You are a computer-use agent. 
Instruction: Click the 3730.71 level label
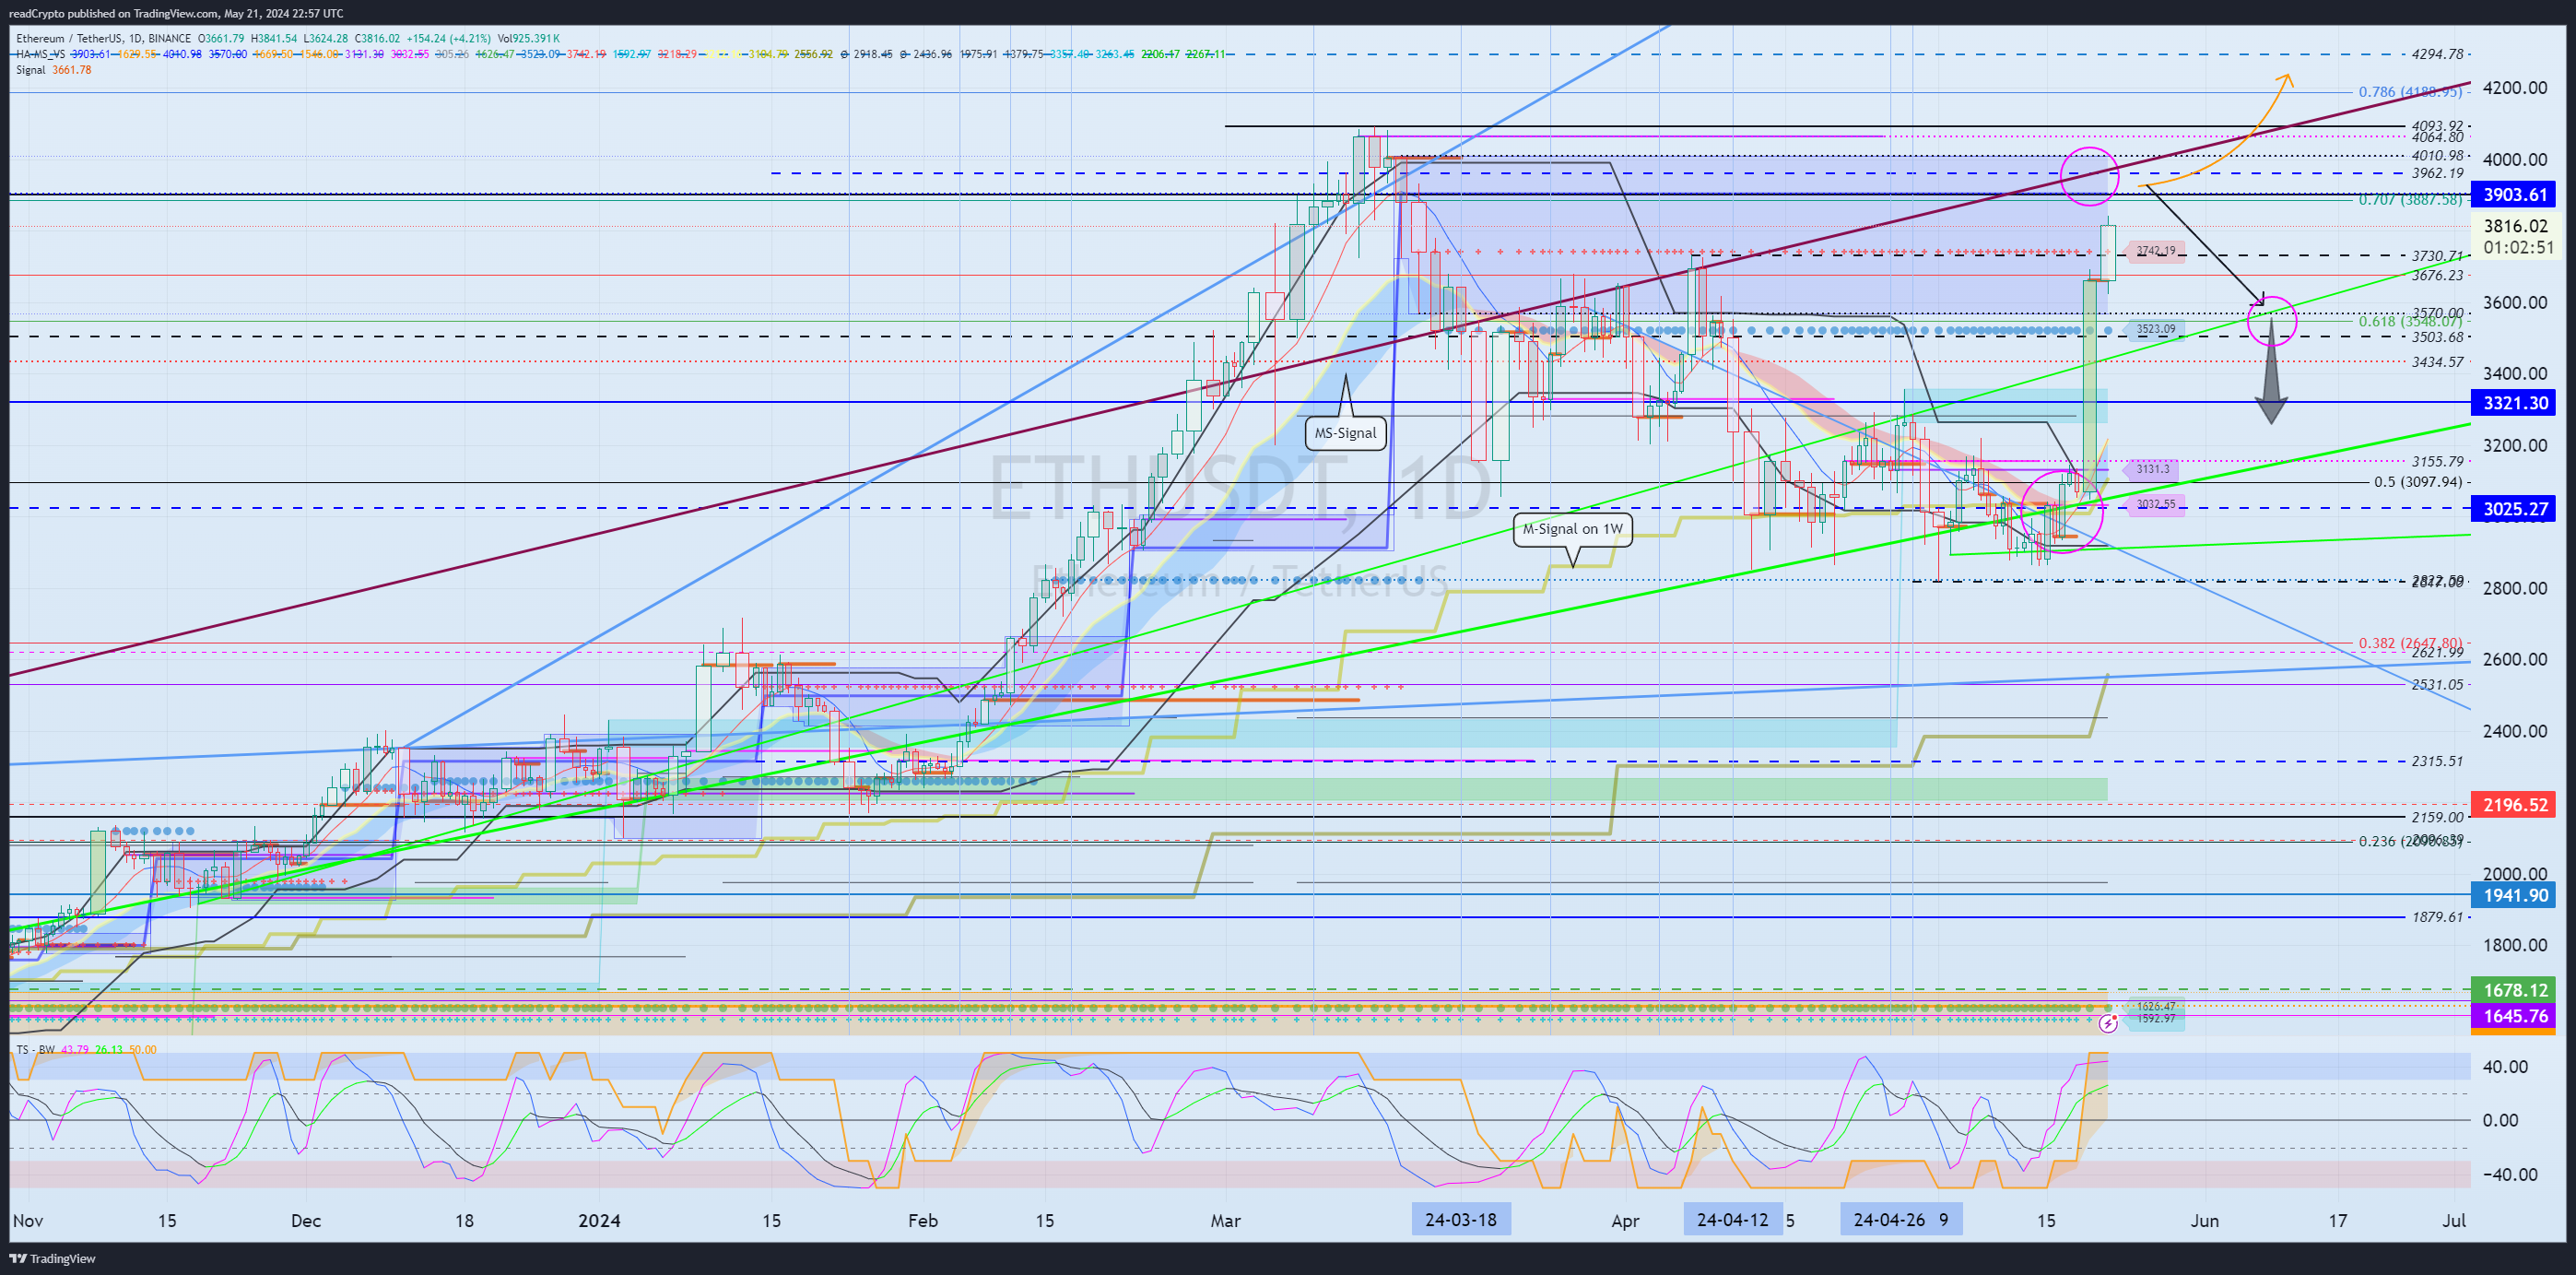(2437, 257)
